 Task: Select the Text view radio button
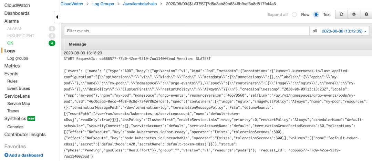(316, 15)
